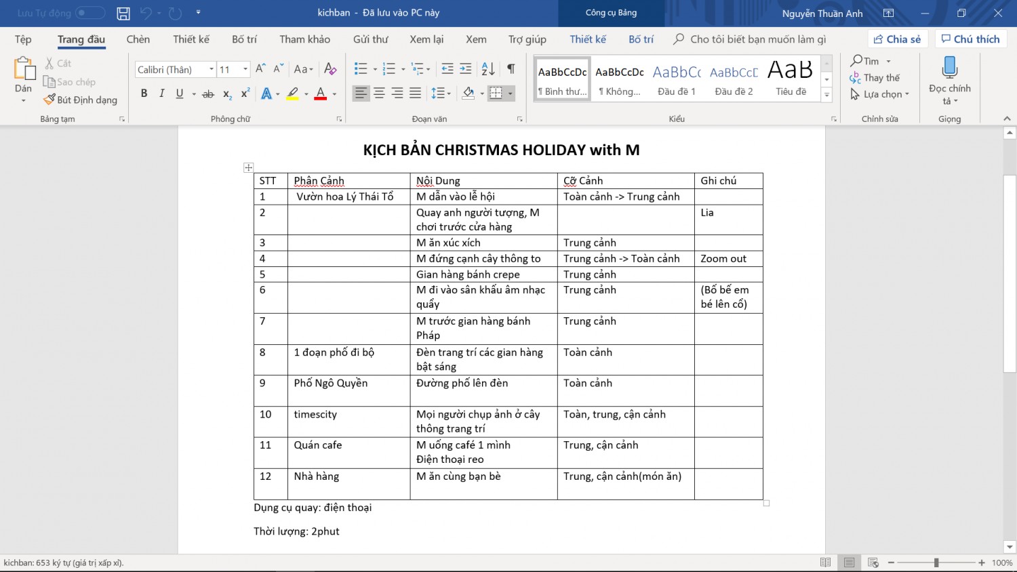Image resolution: width=1017 pixels, height=572 pixels.
Task: Decrease paragraph indent
Action: pyautogui.click(x=447, y=69)
